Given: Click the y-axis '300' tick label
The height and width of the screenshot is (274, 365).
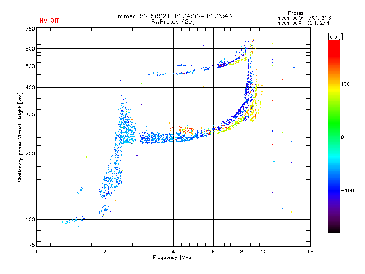Looking at the screenshot, I should (30, 115).
